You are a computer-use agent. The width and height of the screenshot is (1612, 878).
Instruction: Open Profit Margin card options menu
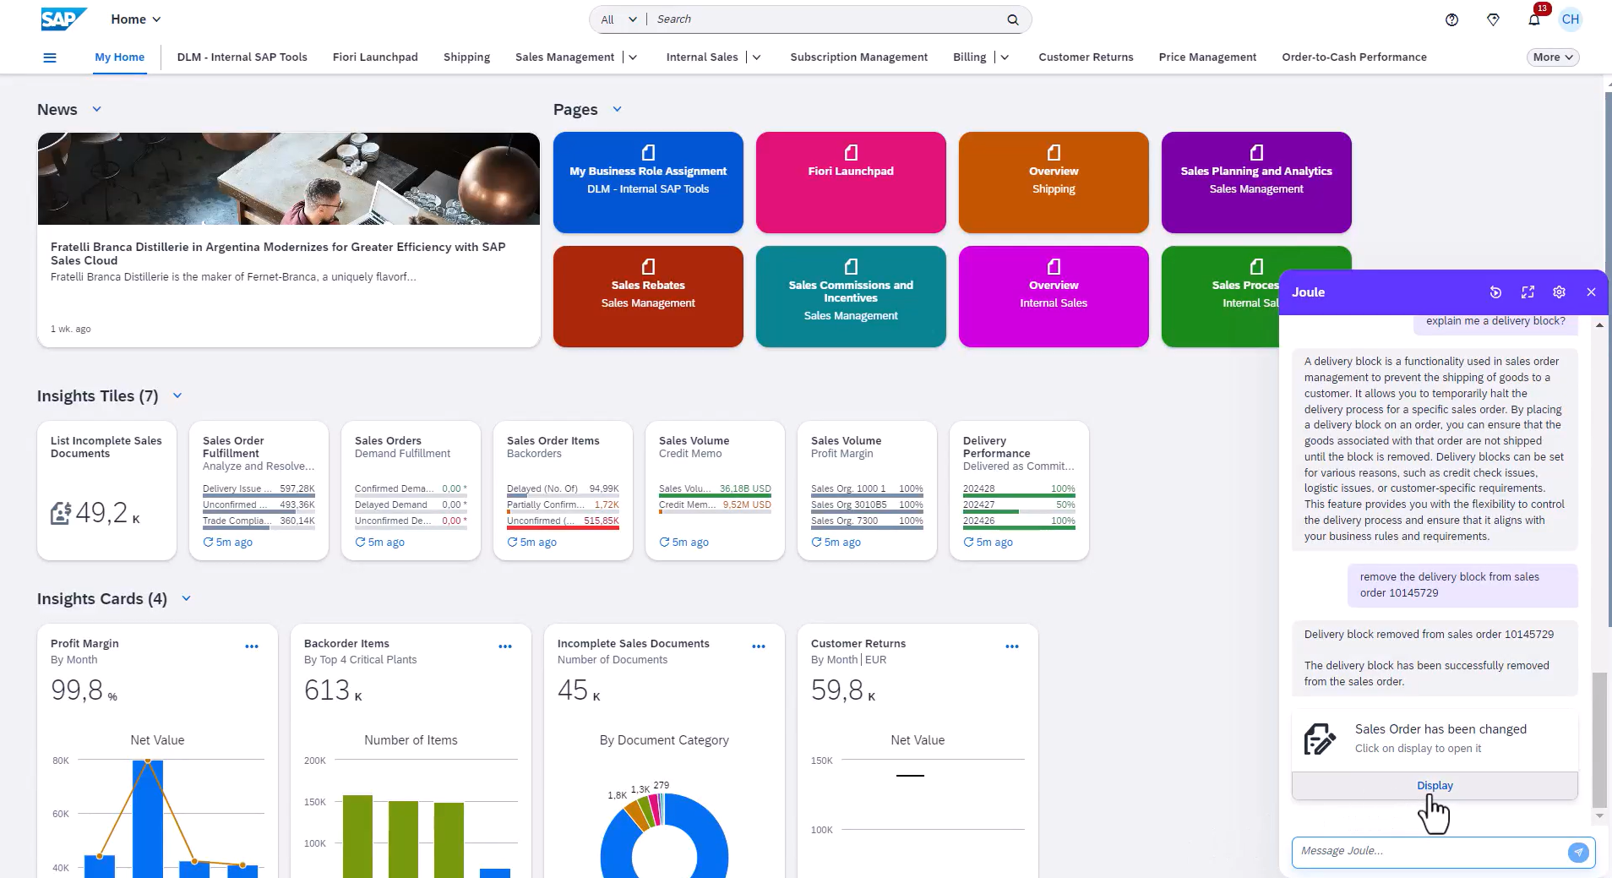[x=252, y=646]
